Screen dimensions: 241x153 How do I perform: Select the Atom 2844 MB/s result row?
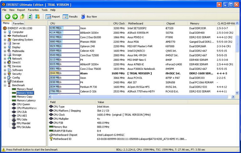point(142,73)
